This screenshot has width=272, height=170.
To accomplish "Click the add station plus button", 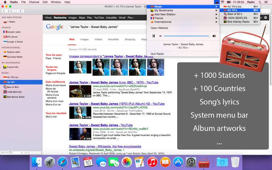I will (x=3, y=152).
